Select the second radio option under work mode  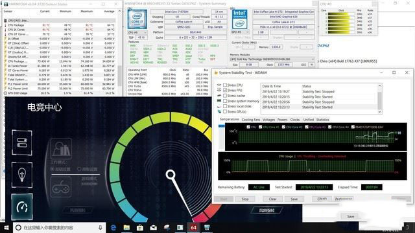79,169
